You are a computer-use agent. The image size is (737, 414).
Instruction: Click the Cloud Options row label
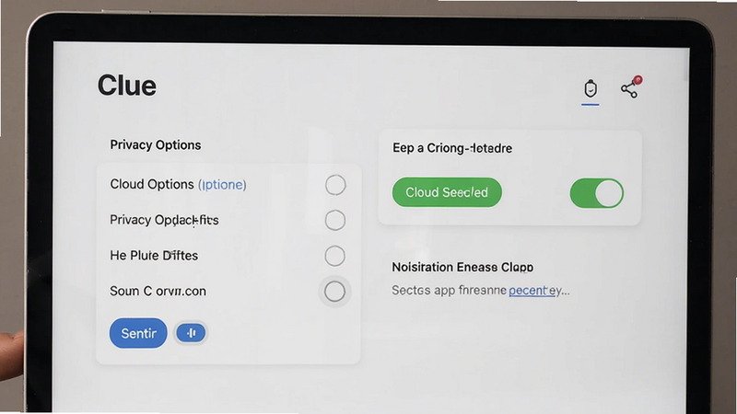[152, 184]
